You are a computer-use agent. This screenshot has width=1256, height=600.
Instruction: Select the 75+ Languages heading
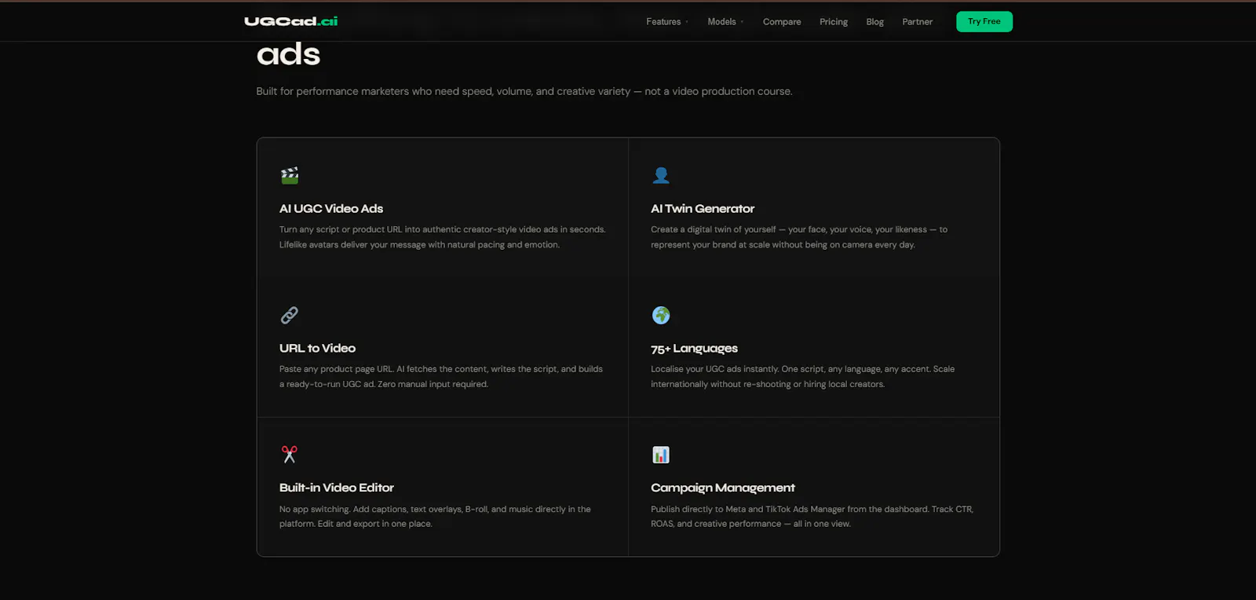click(694, 349)
